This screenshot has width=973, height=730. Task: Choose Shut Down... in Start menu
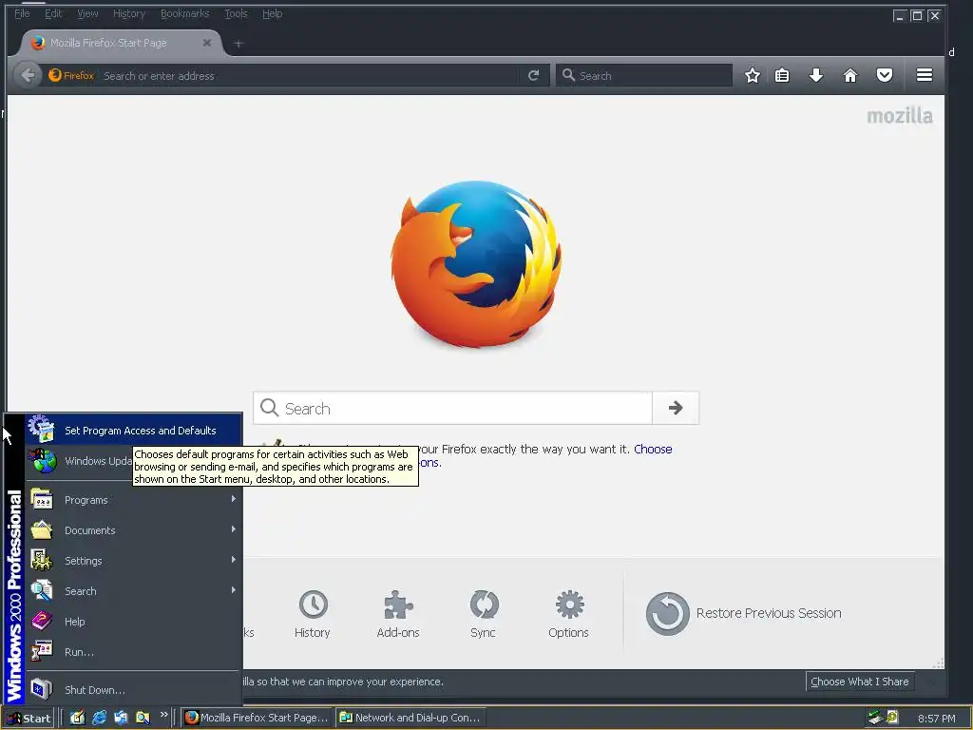coord(133,690)
